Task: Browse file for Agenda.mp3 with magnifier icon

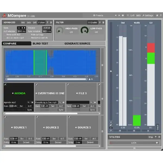Action: (x=29, y=102)
